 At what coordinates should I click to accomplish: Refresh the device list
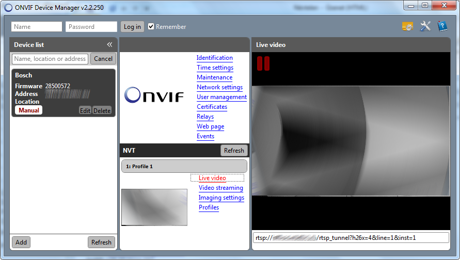[101, 242]
